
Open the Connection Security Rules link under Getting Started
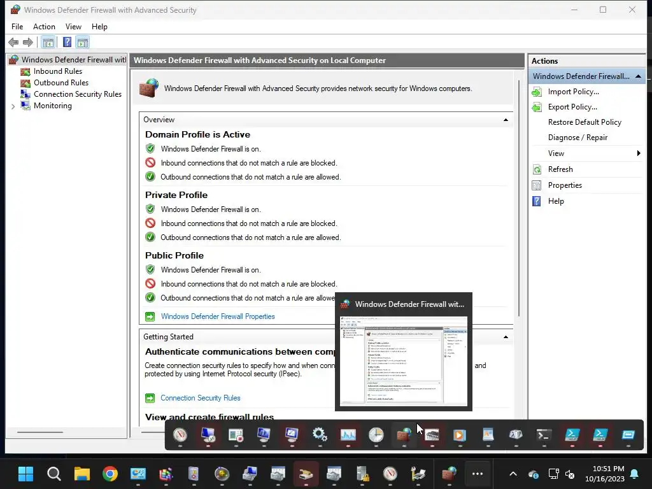pos(200,398)
